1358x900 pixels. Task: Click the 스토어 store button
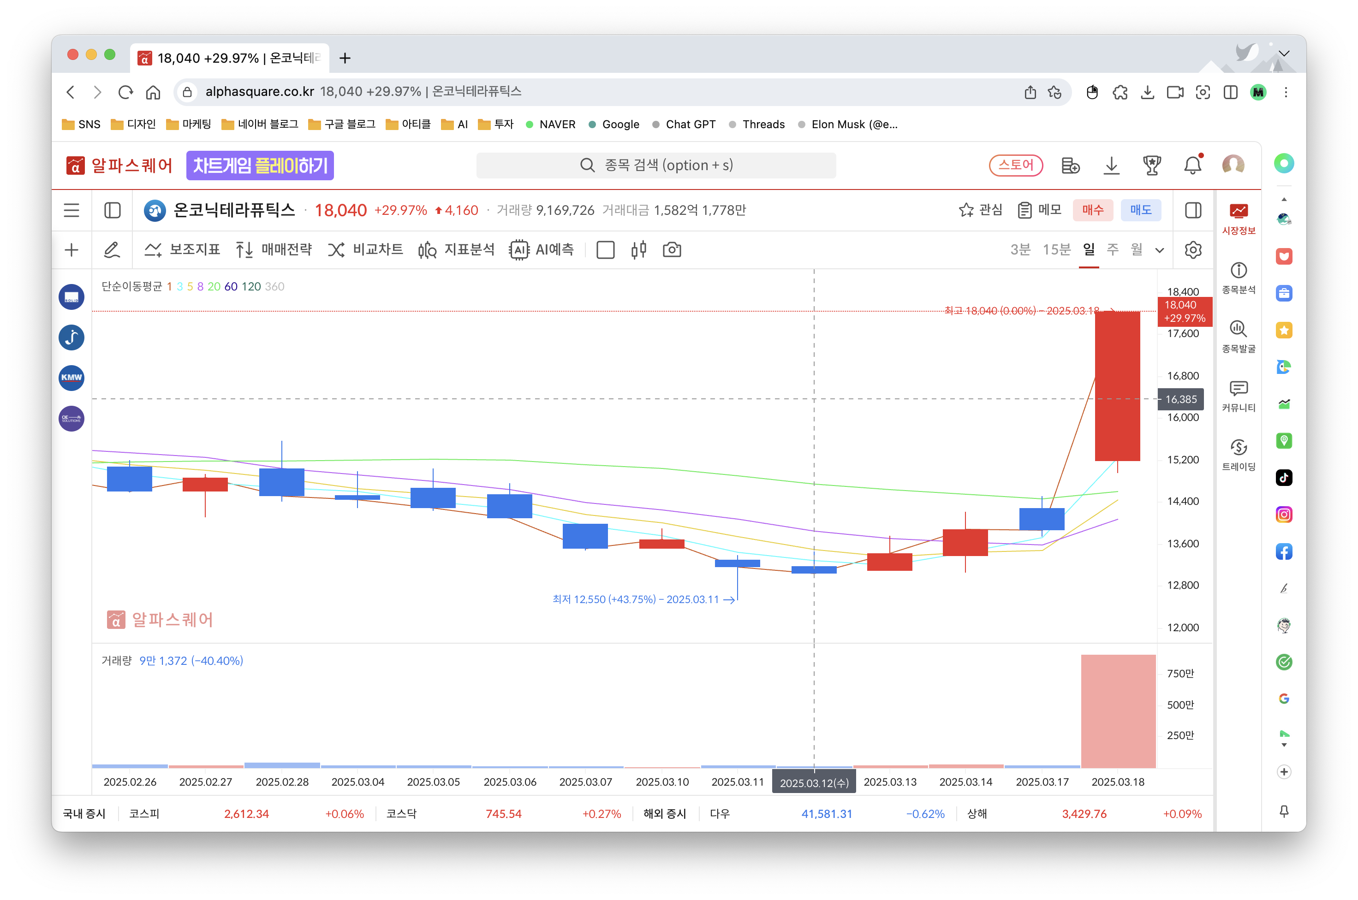click(x=1015, y=166)
